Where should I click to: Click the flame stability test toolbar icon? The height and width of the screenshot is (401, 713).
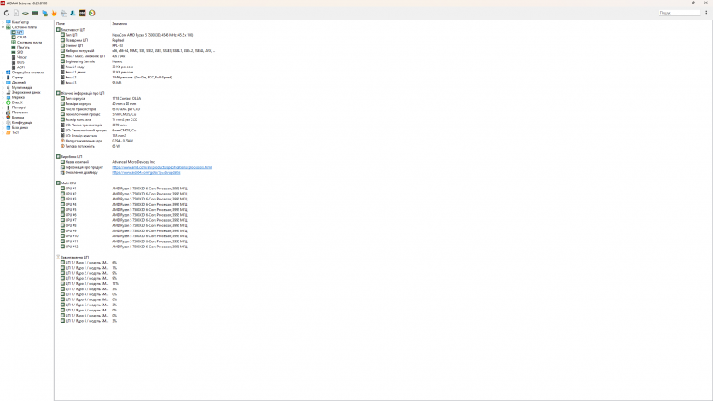pyautogui.click(x=55, y=13)
